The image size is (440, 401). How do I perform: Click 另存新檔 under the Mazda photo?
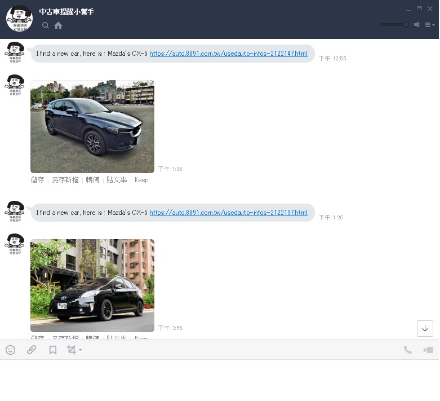65,180
